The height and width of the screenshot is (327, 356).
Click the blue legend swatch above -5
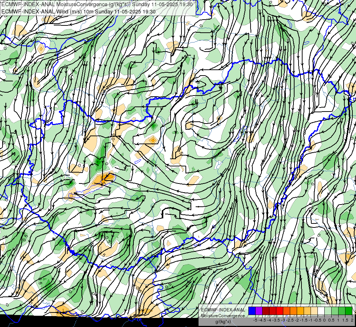pos(252,311)
